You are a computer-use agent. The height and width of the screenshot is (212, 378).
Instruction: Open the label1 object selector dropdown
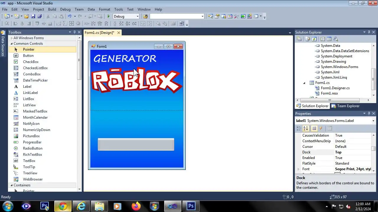[373, 121]
